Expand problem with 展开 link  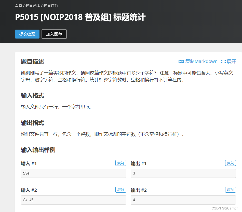pos(231,61)
